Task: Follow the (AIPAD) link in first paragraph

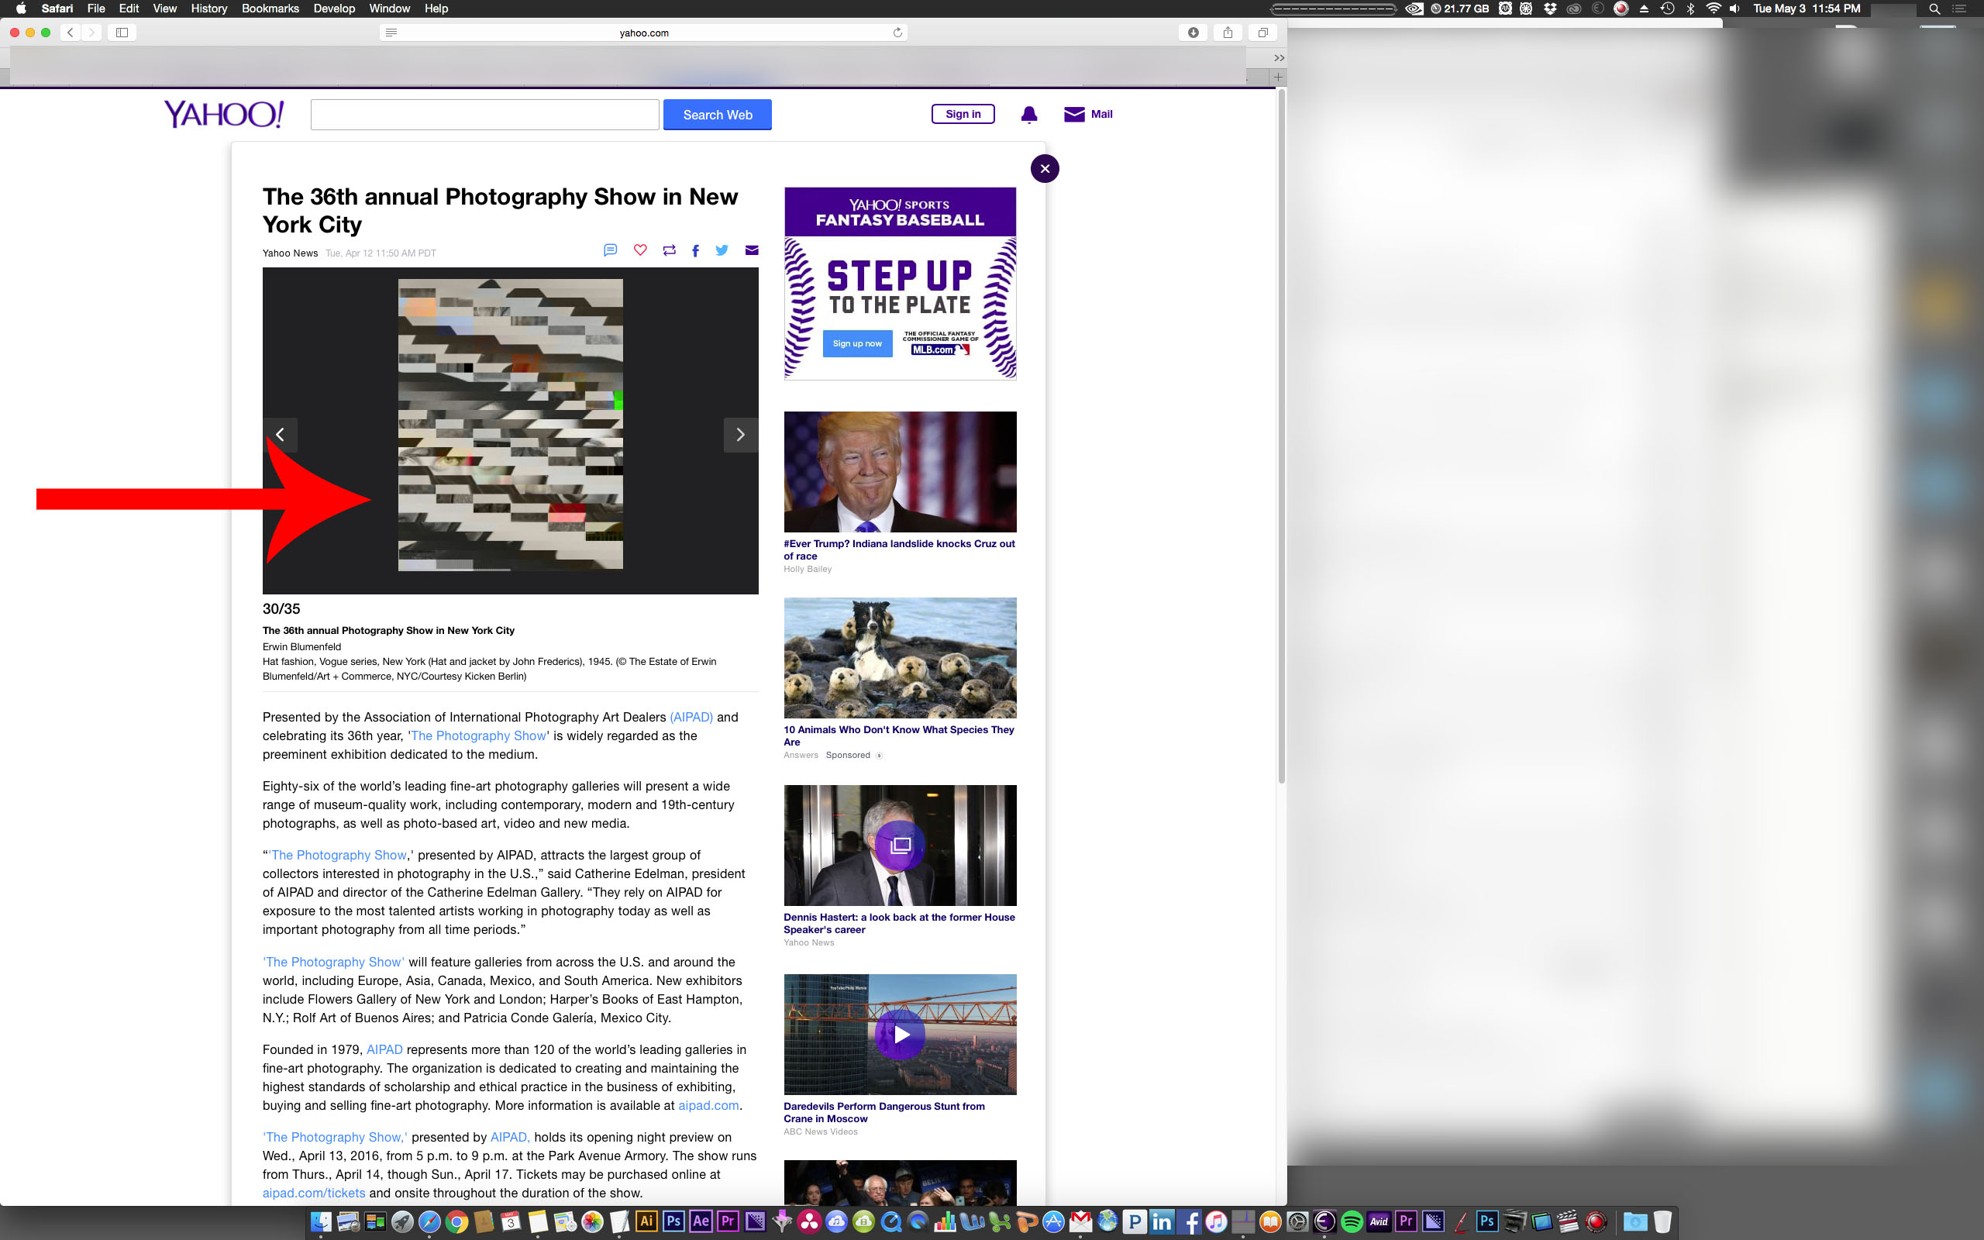Action: (691, 717)
